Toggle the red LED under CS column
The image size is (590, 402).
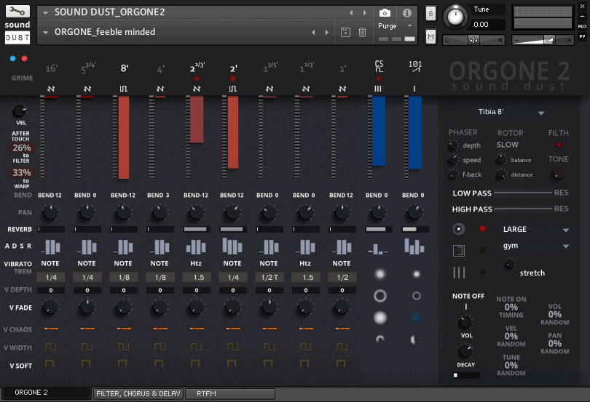tap(379, 79)
